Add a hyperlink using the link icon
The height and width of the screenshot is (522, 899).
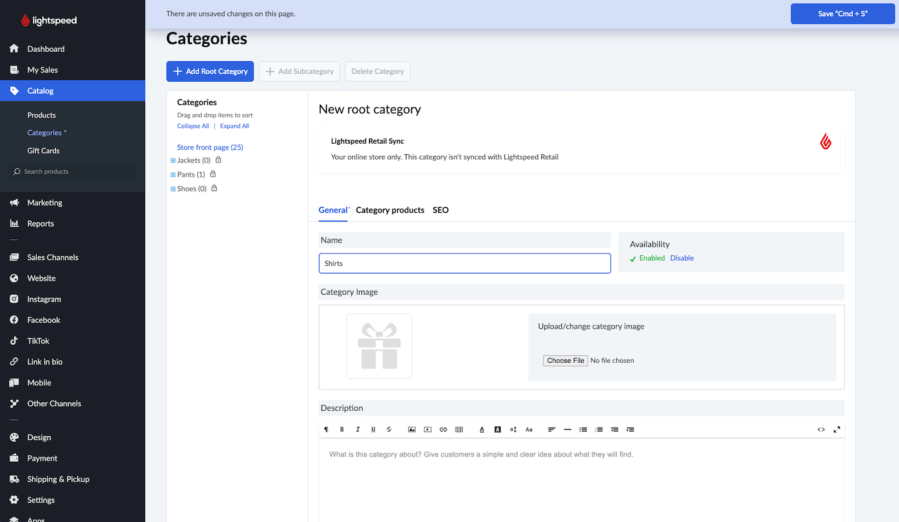click(x=443, y=430)
